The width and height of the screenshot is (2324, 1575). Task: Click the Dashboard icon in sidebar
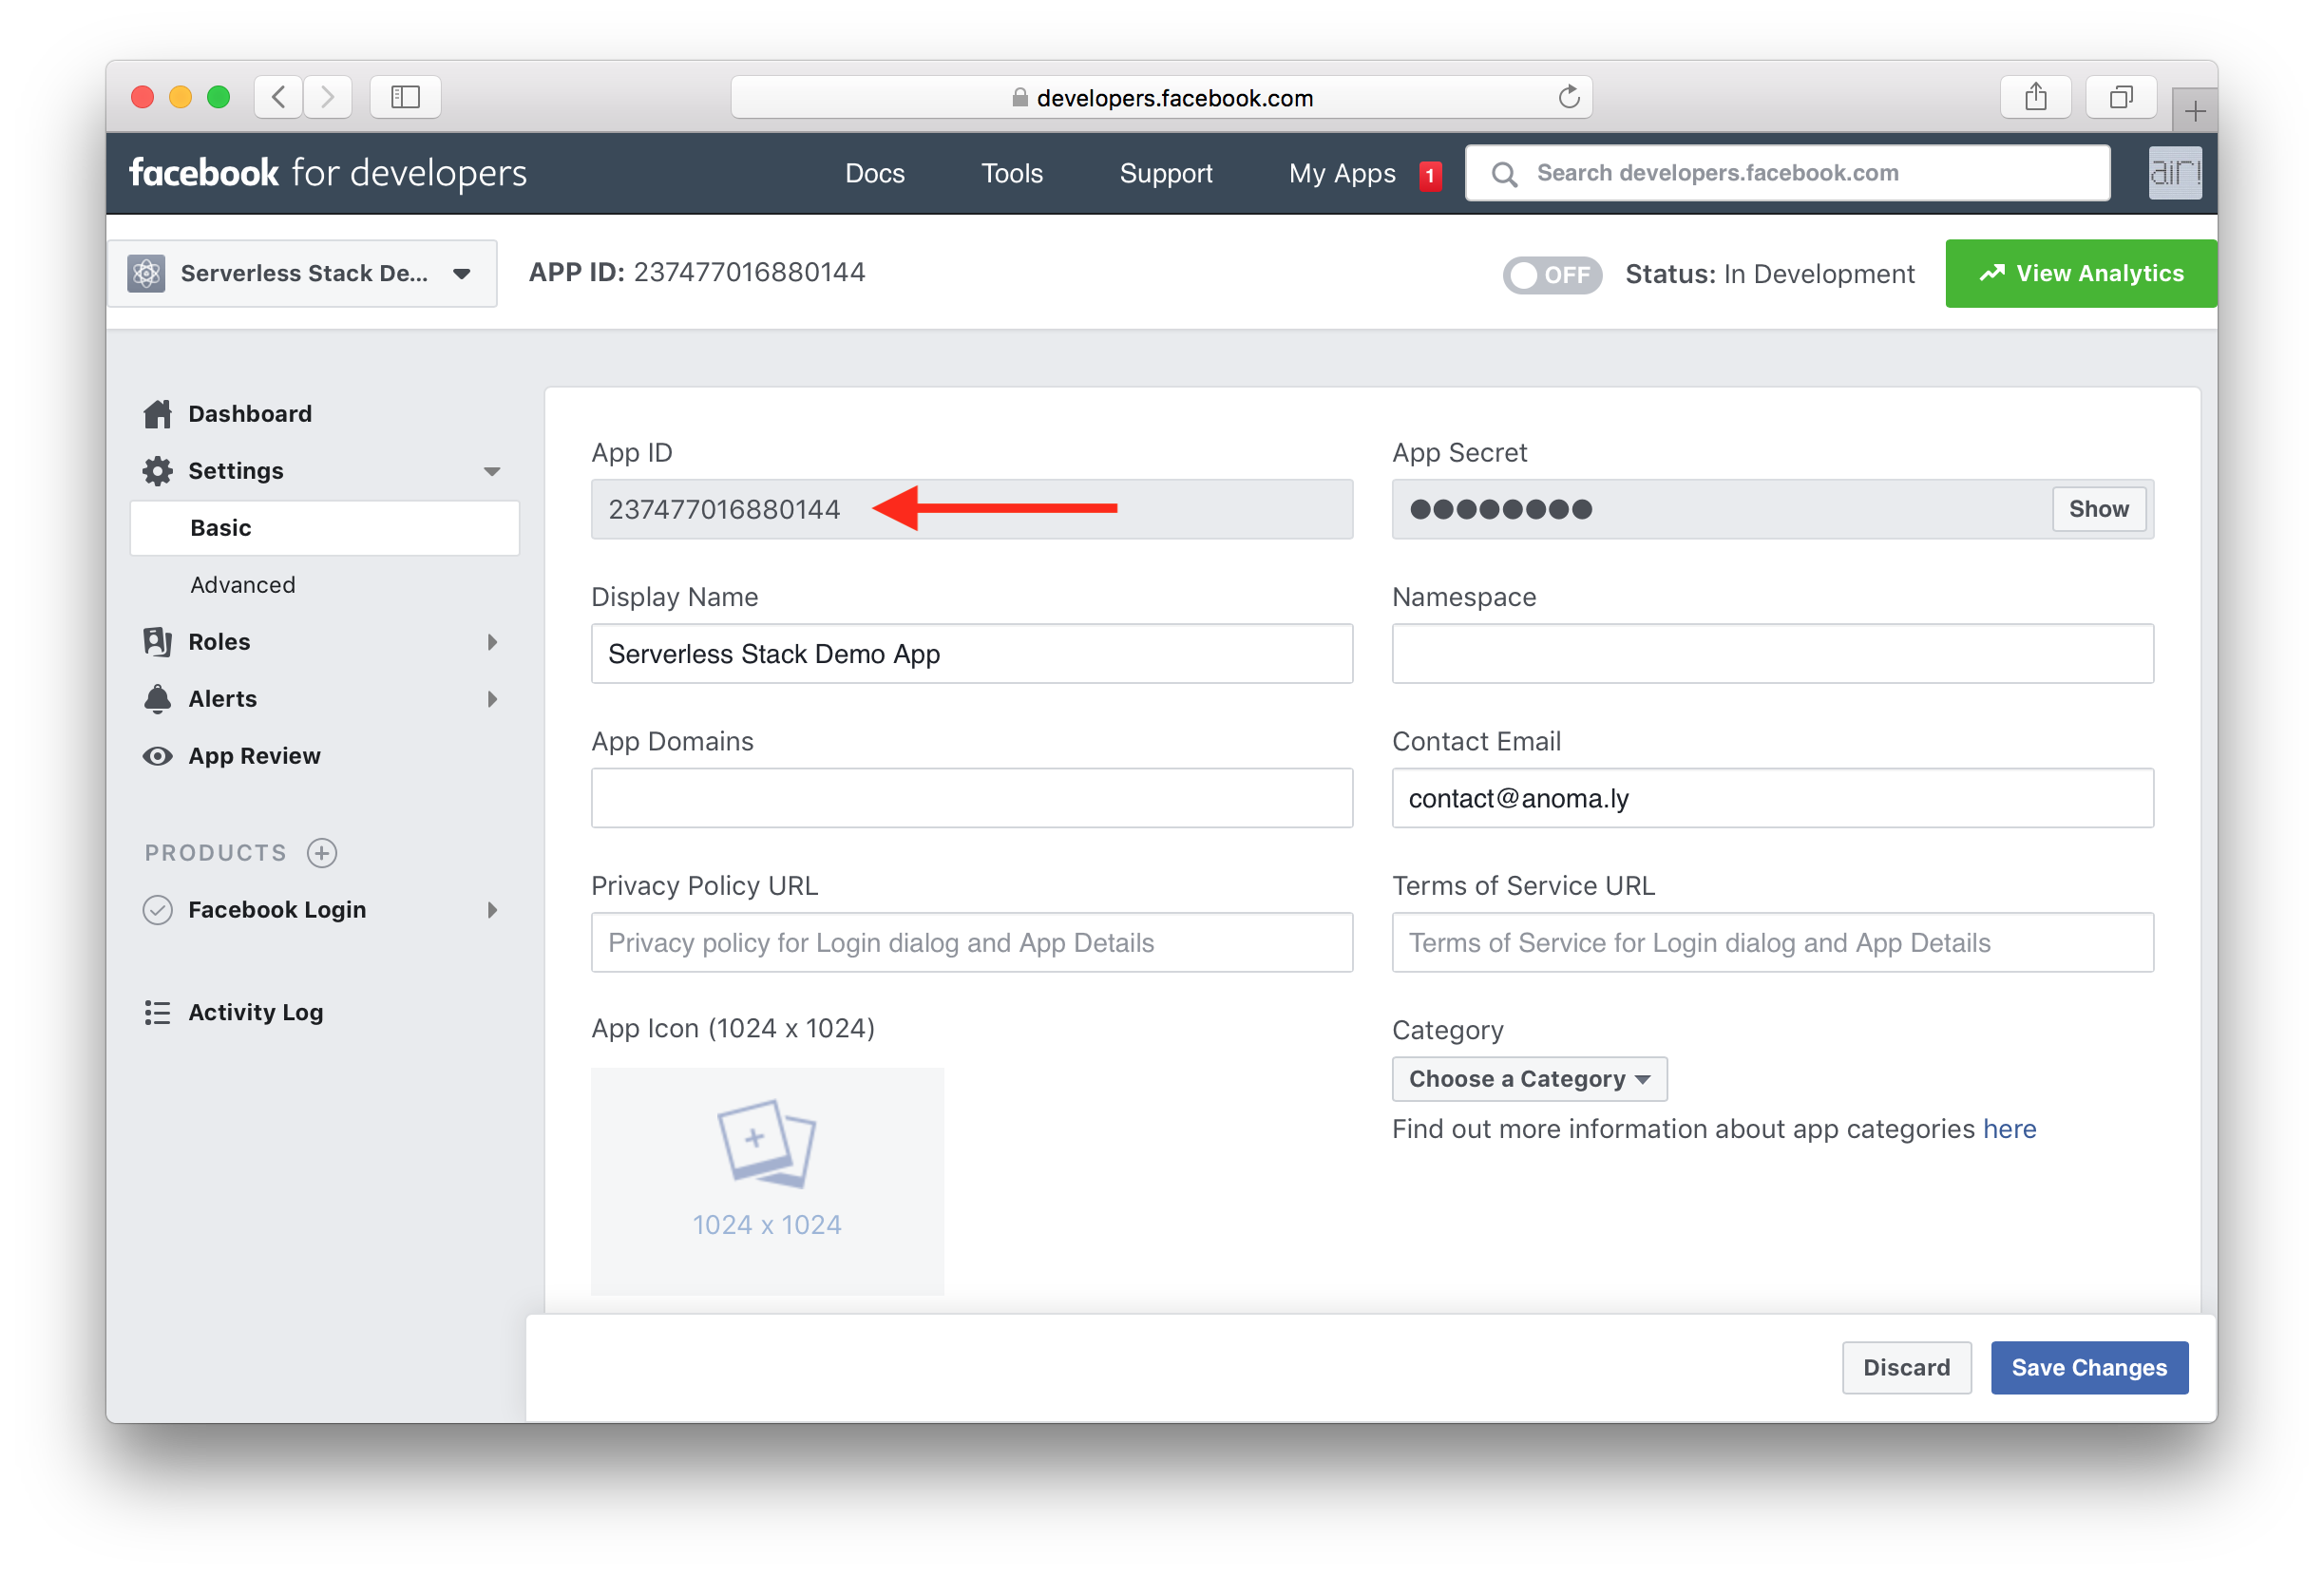coord(159,413)
